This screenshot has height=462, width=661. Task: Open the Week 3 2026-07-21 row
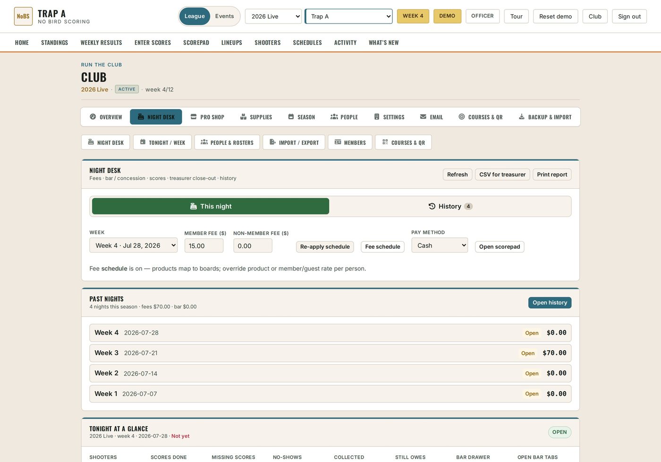point(330,353)
